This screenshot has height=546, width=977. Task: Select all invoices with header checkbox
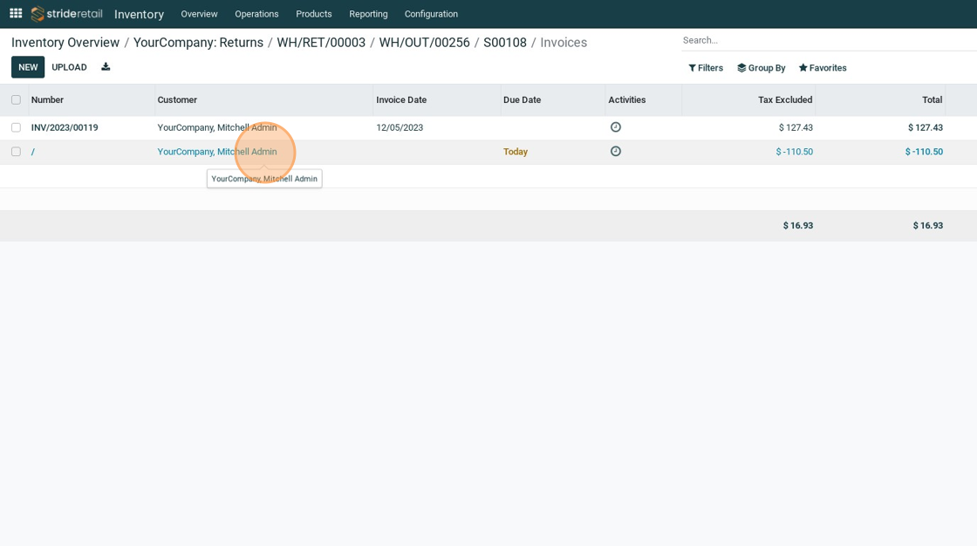pos(17,99)
